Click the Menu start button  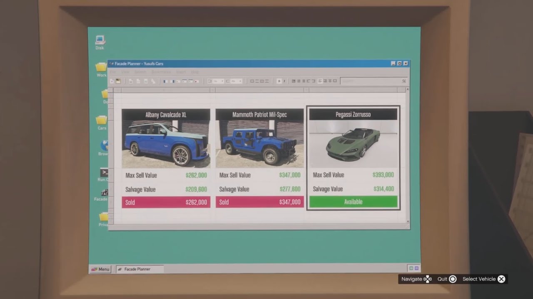(x=100, y=269)
